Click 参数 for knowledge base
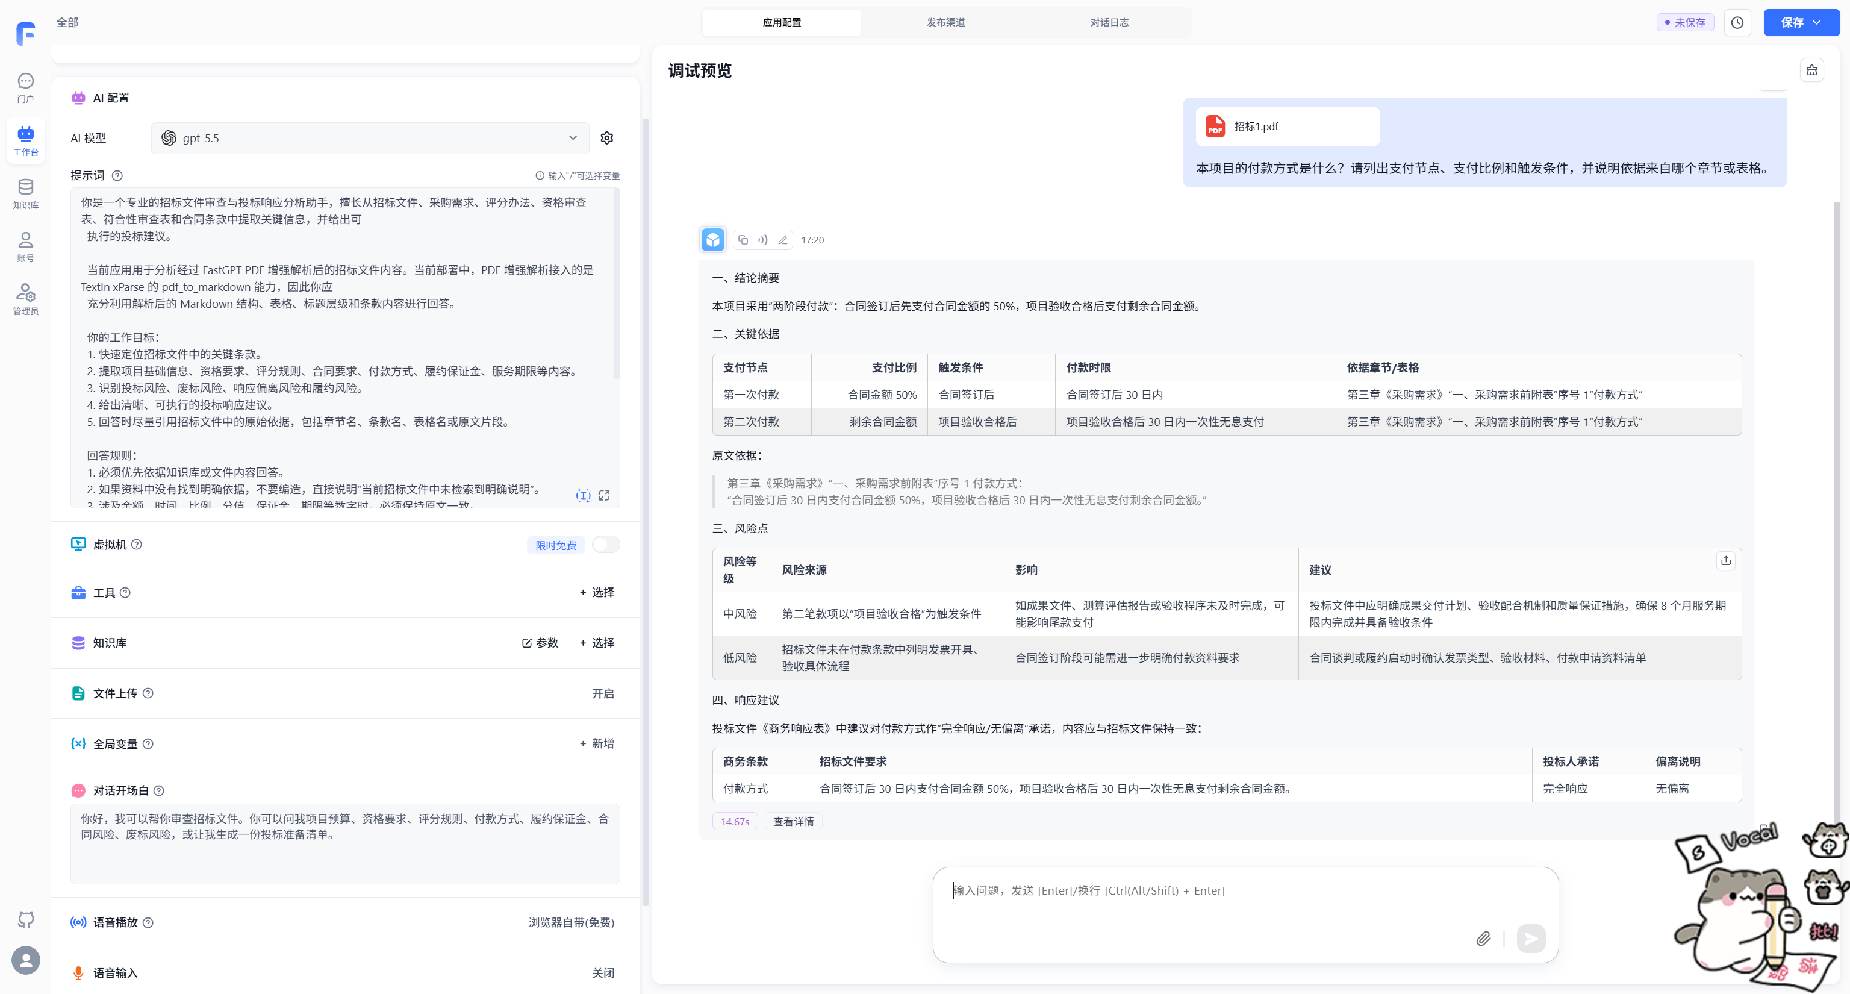Viewport: 1850px width, 994px height. (540, 643)
